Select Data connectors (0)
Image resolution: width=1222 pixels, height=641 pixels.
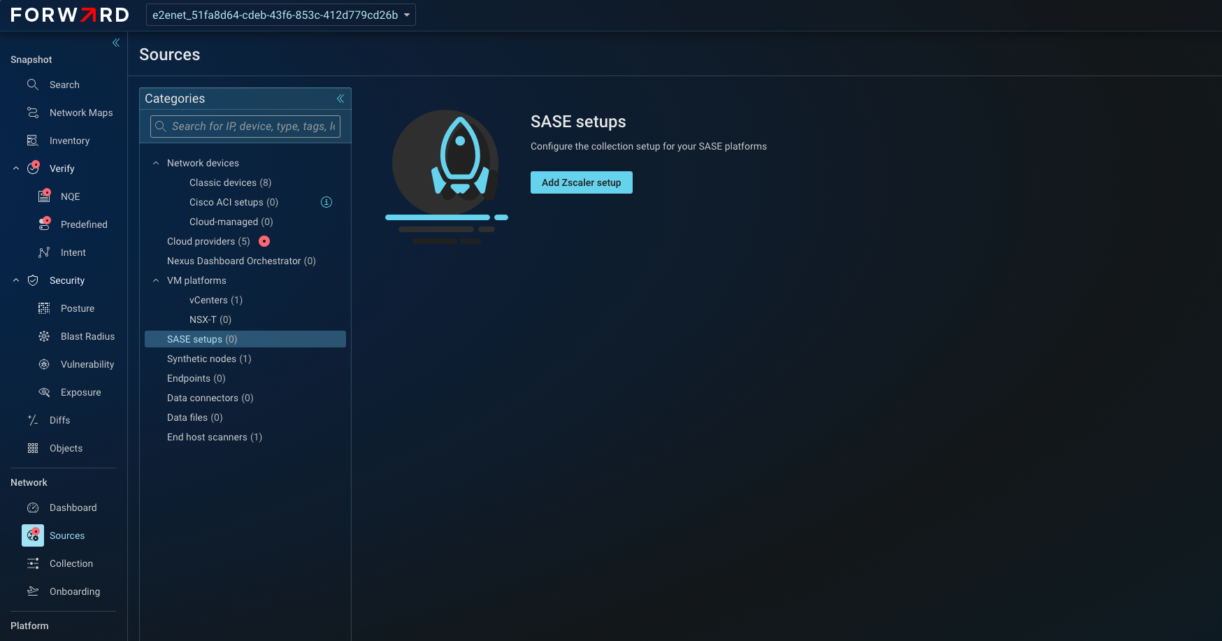pos(210,398)
